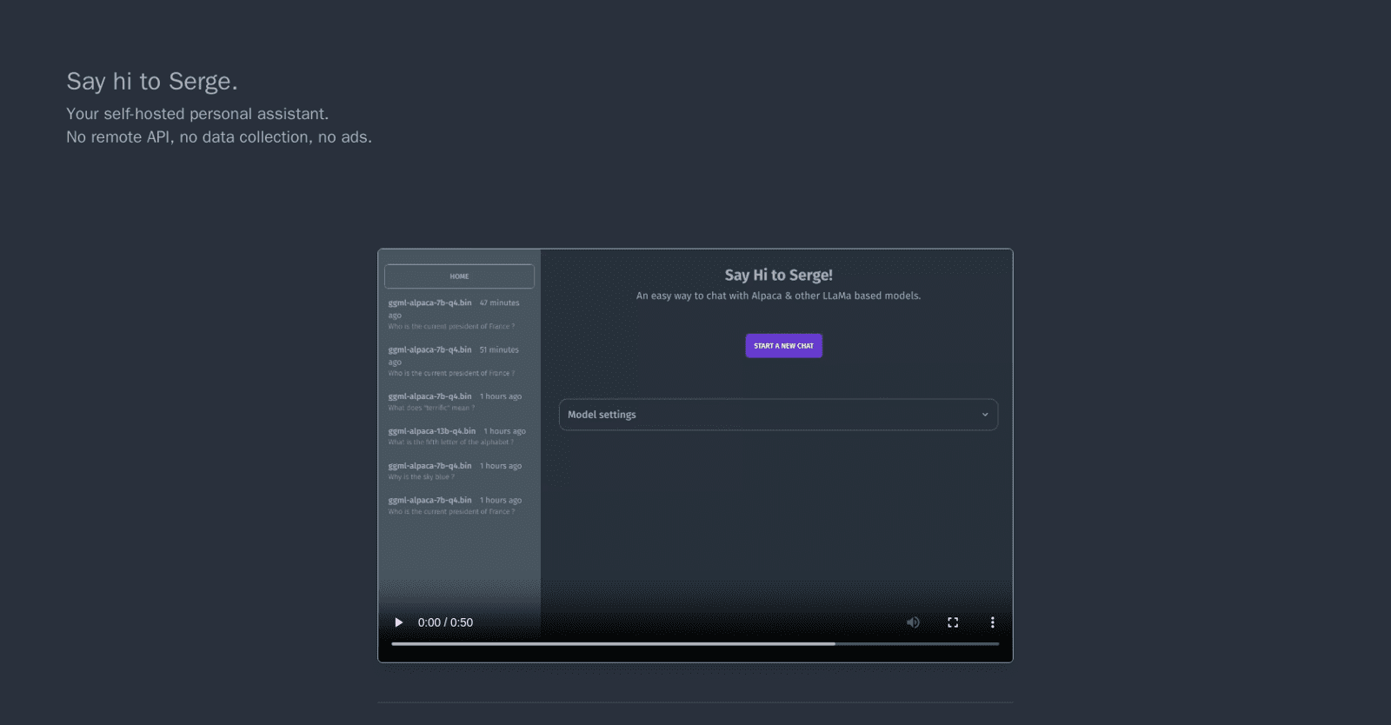Play the Serge demo video

click(x=399, y=622)
